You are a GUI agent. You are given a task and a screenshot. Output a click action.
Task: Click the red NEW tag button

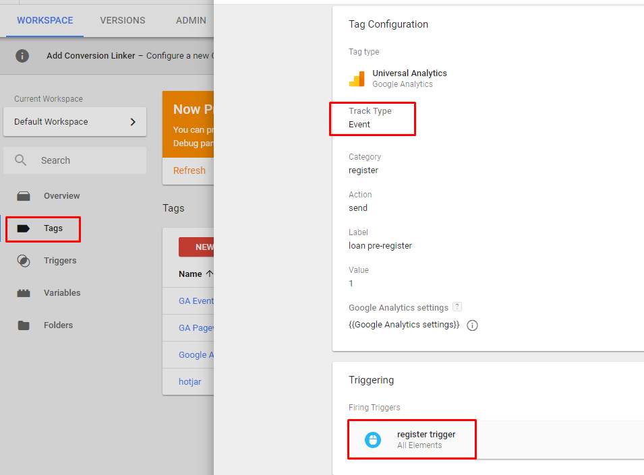(x=196, y=247)
